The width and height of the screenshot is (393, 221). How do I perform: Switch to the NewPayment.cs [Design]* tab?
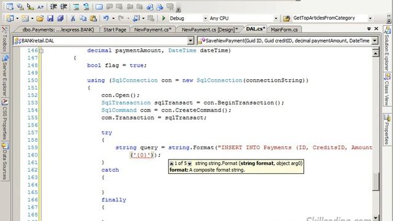(x=210, y=29)
